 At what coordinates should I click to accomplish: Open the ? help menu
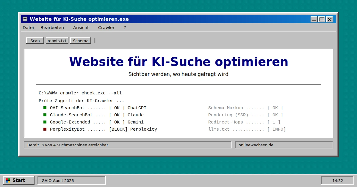[125, 28]
